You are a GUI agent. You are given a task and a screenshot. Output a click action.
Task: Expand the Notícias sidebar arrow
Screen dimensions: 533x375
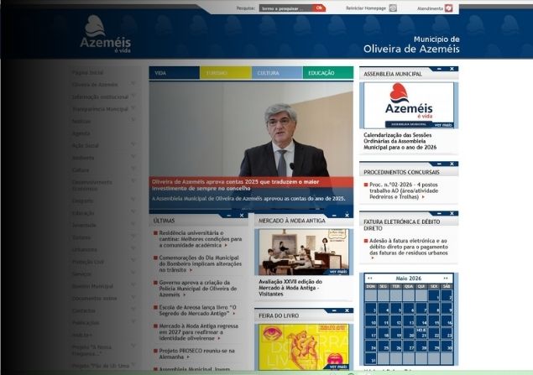click(x=133, y=120)
